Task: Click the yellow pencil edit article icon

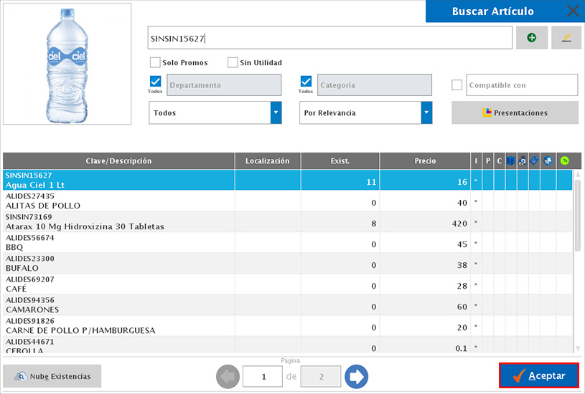Action: [566, 38]
